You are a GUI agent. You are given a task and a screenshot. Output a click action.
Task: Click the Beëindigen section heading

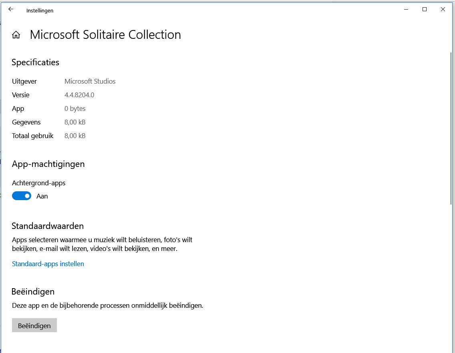pyautogui.click(x=33, y=291)
